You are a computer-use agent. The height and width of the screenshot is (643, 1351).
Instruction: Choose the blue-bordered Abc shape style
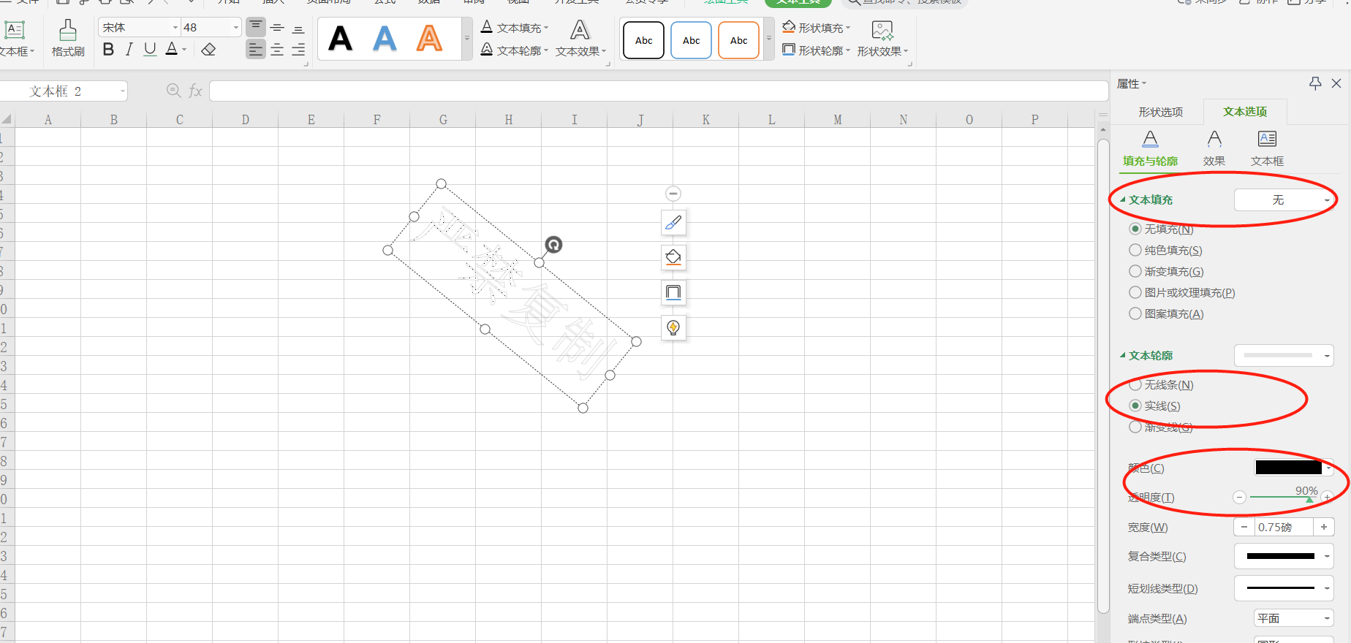692,40
